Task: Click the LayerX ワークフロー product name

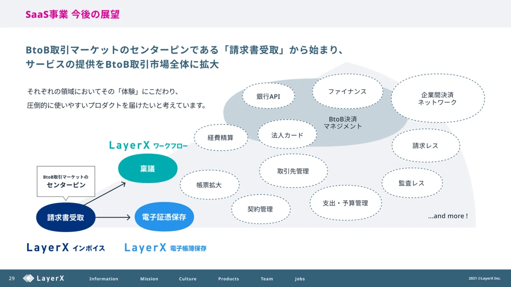Action: click(148, 145)
